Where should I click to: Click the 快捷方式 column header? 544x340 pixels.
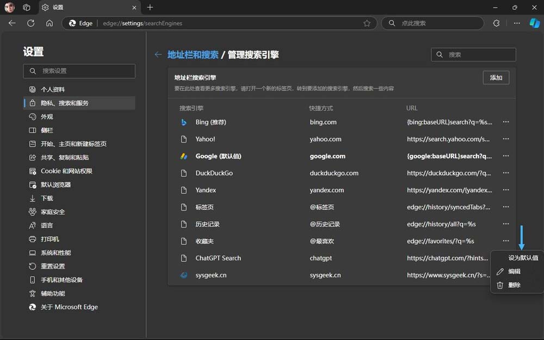click(321, 108)
